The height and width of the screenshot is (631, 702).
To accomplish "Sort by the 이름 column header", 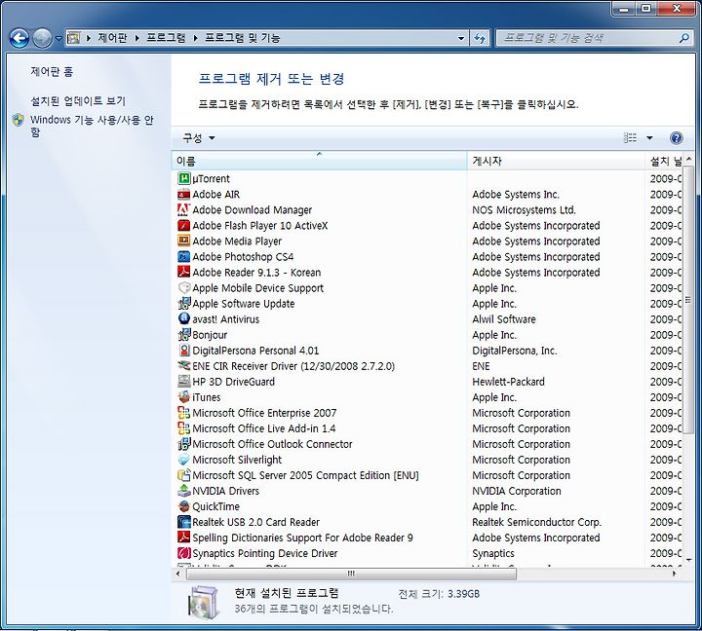I will coord(319,161).
